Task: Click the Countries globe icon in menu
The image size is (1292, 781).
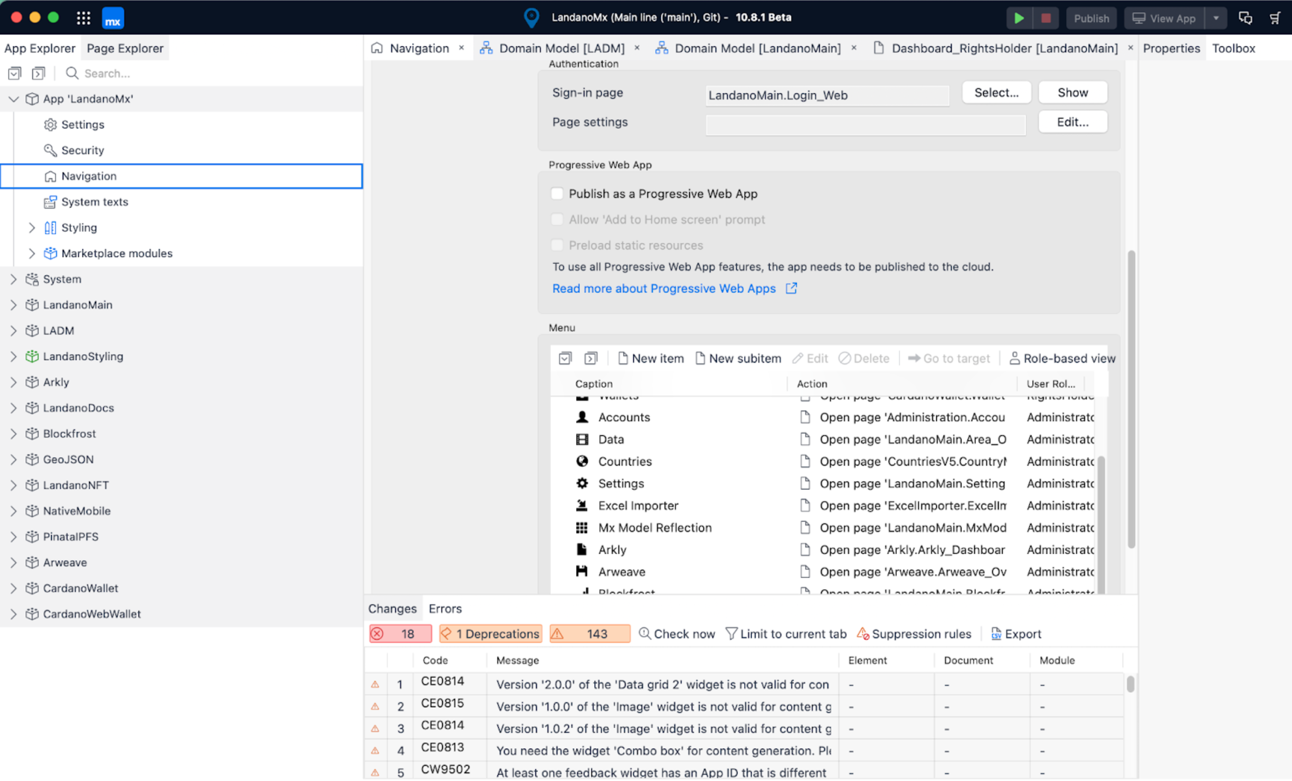Action: click(x=582, y=461)
